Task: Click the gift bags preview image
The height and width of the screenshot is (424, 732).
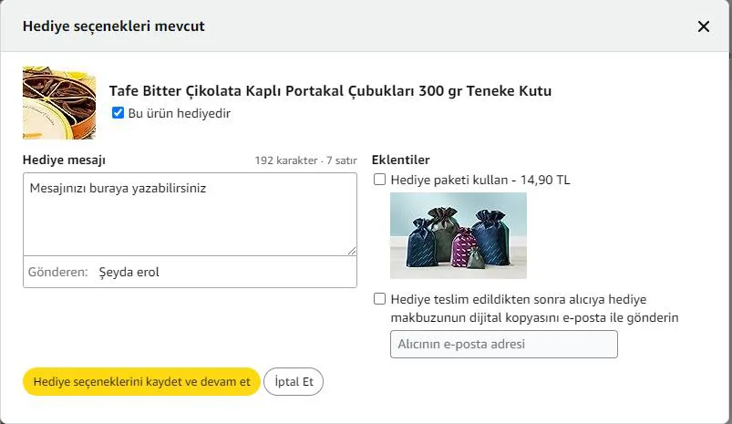Action: (x=459, y=235)
